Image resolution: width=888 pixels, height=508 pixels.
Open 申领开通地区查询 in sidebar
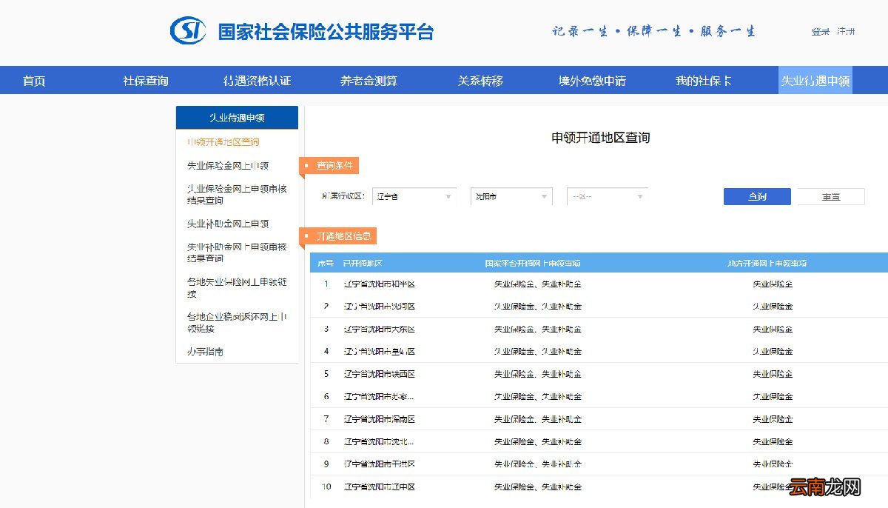pos(223,141)
